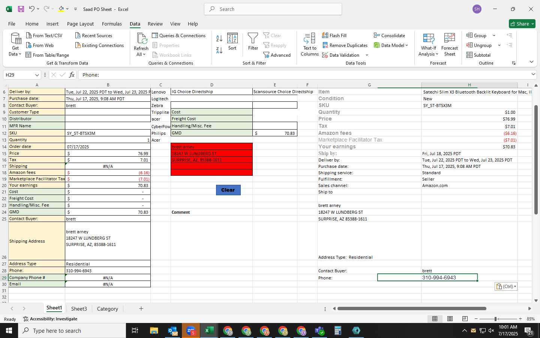540x338 pixels.
Task: Launch Text to Columns wizard
Action: (x=310, y=45)
